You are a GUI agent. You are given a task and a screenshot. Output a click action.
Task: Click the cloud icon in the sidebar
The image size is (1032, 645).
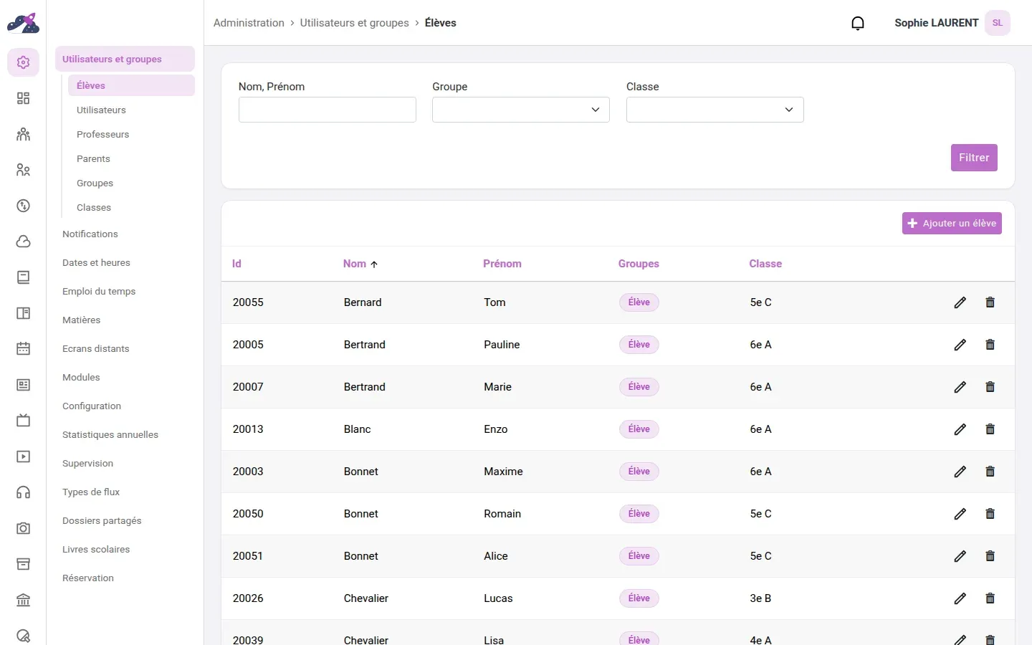tap(23, 242)
